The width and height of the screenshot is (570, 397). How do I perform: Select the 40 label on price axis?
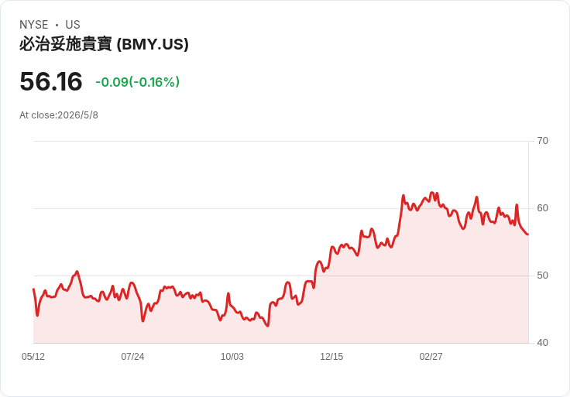[x=542, y=343]
